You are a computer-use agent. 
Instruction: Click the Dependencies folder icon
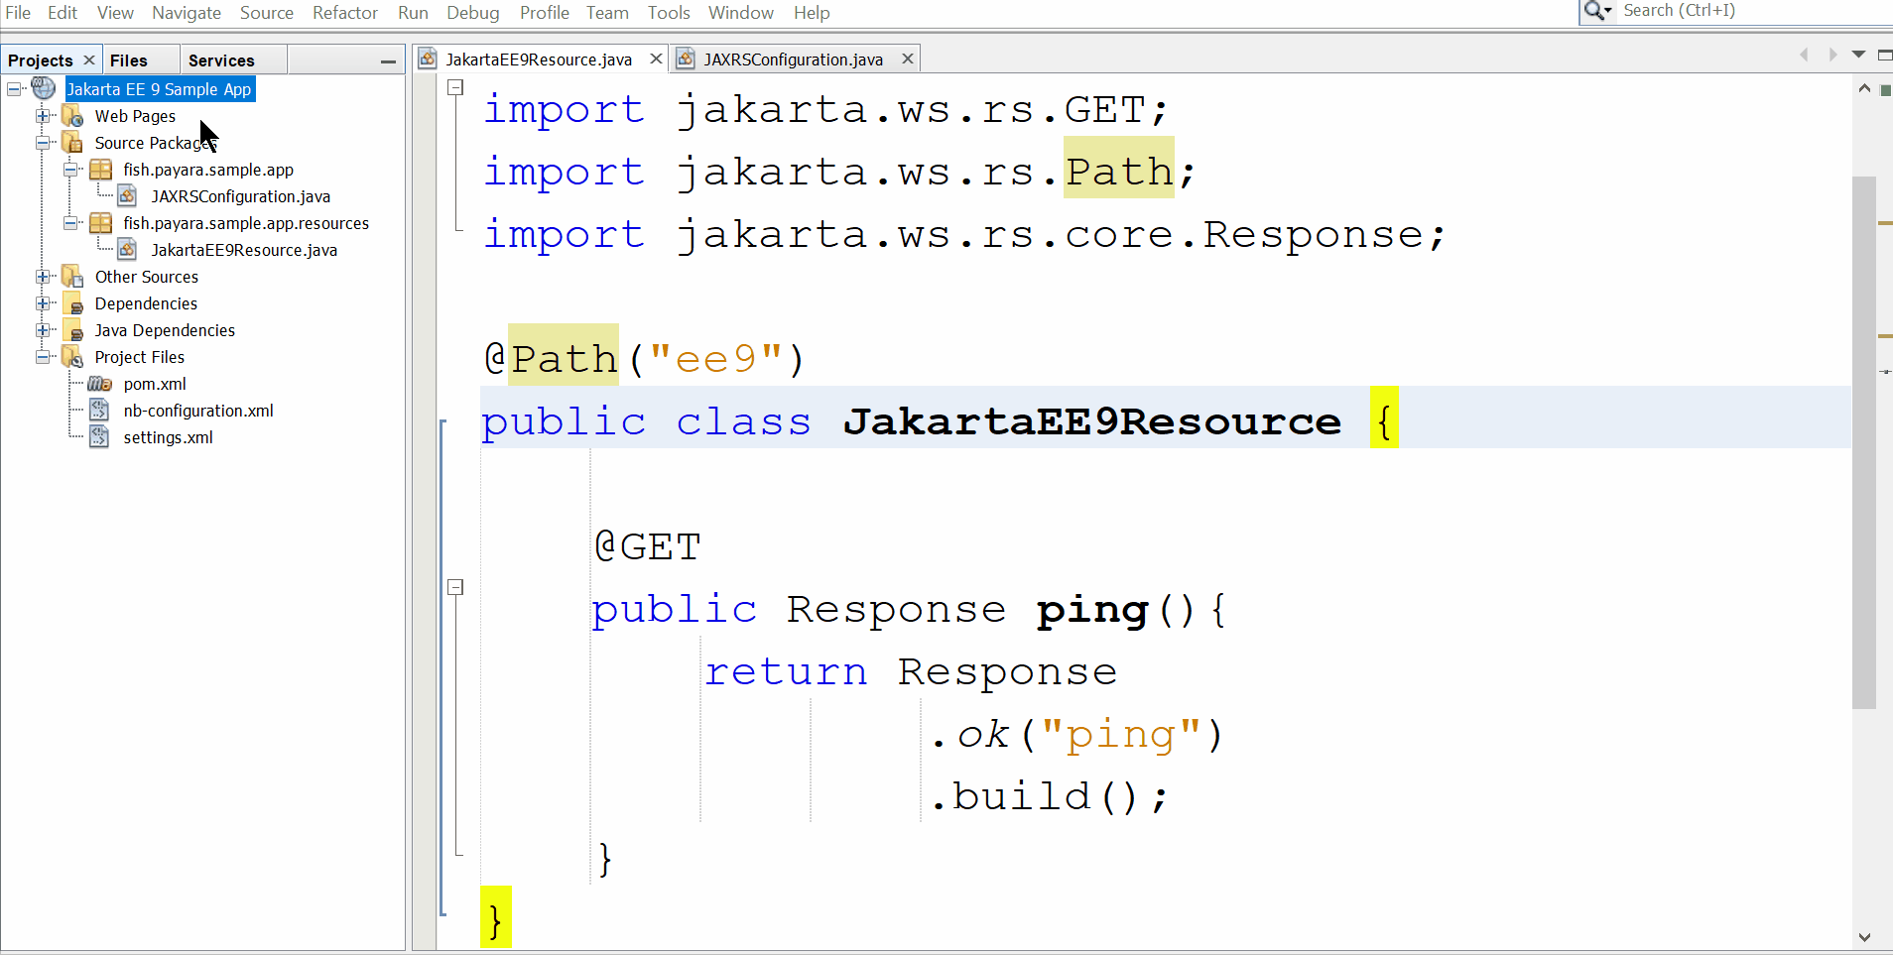coord(72,303)
